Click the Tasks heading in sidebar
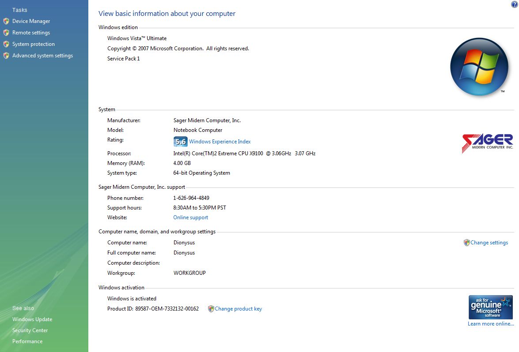The image size is (519, 352). (19, 10)
